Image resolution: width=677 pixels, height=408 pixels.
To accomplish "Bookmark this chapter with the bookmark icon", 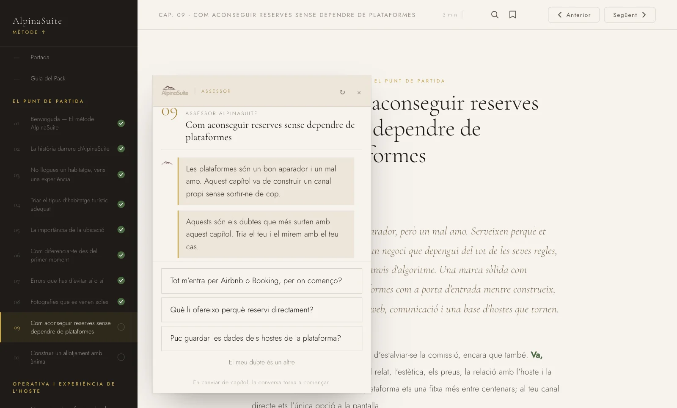I will tap(513, 15).
